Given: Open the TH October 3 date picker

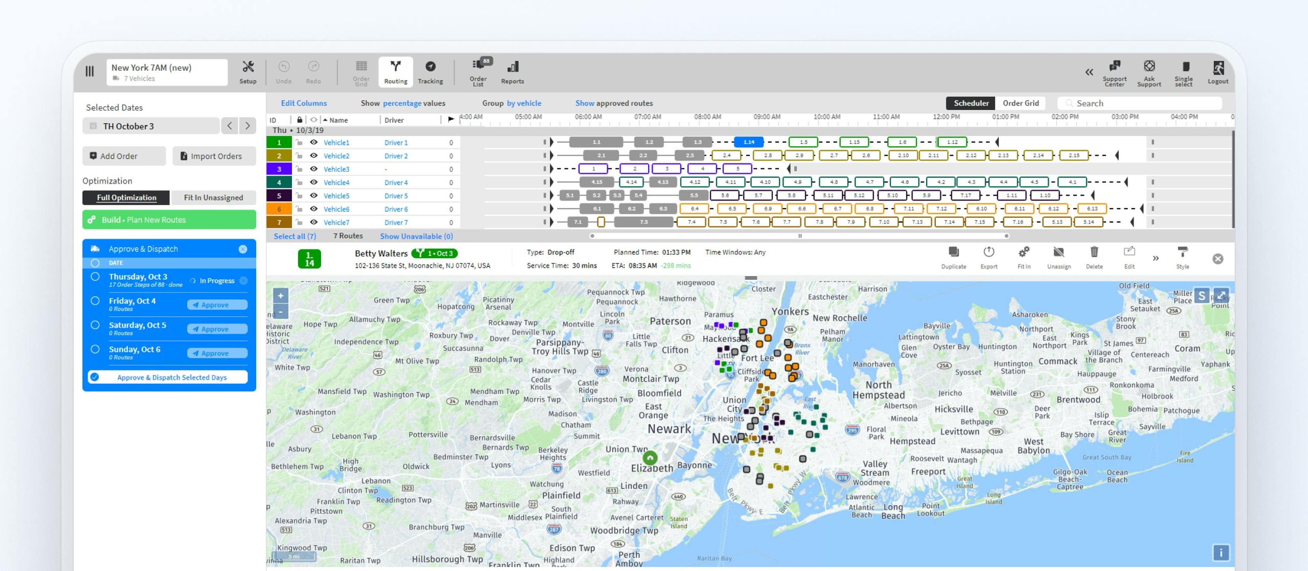Looking at the screenshot, I should pos(151,126).
